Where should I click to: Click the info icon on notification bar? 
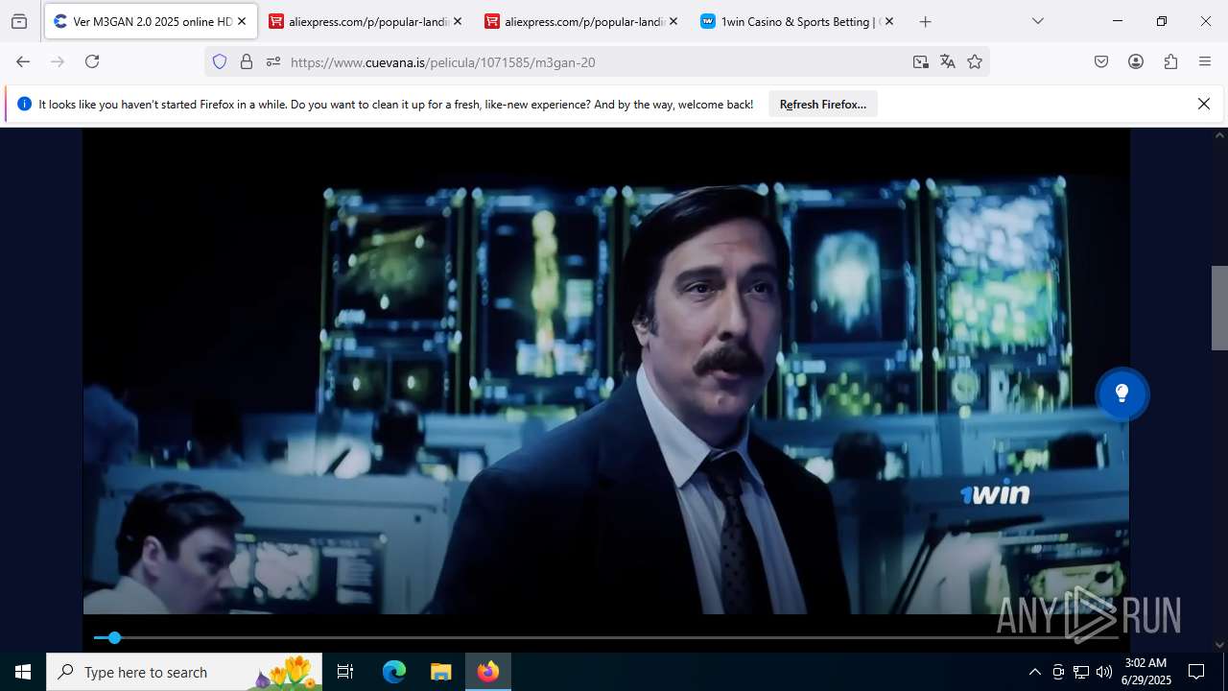24,104
